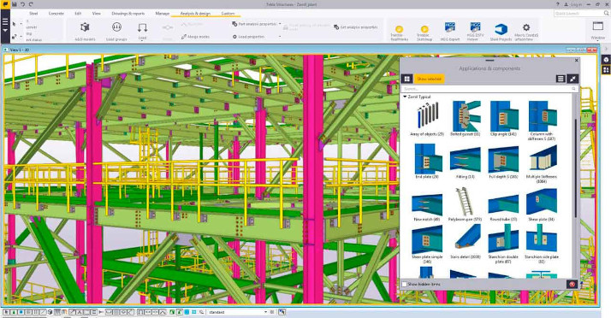Click the collapse arrows icon in catalog panel
The width and height of the screenshot is (611, 318).
pos(572,79)
